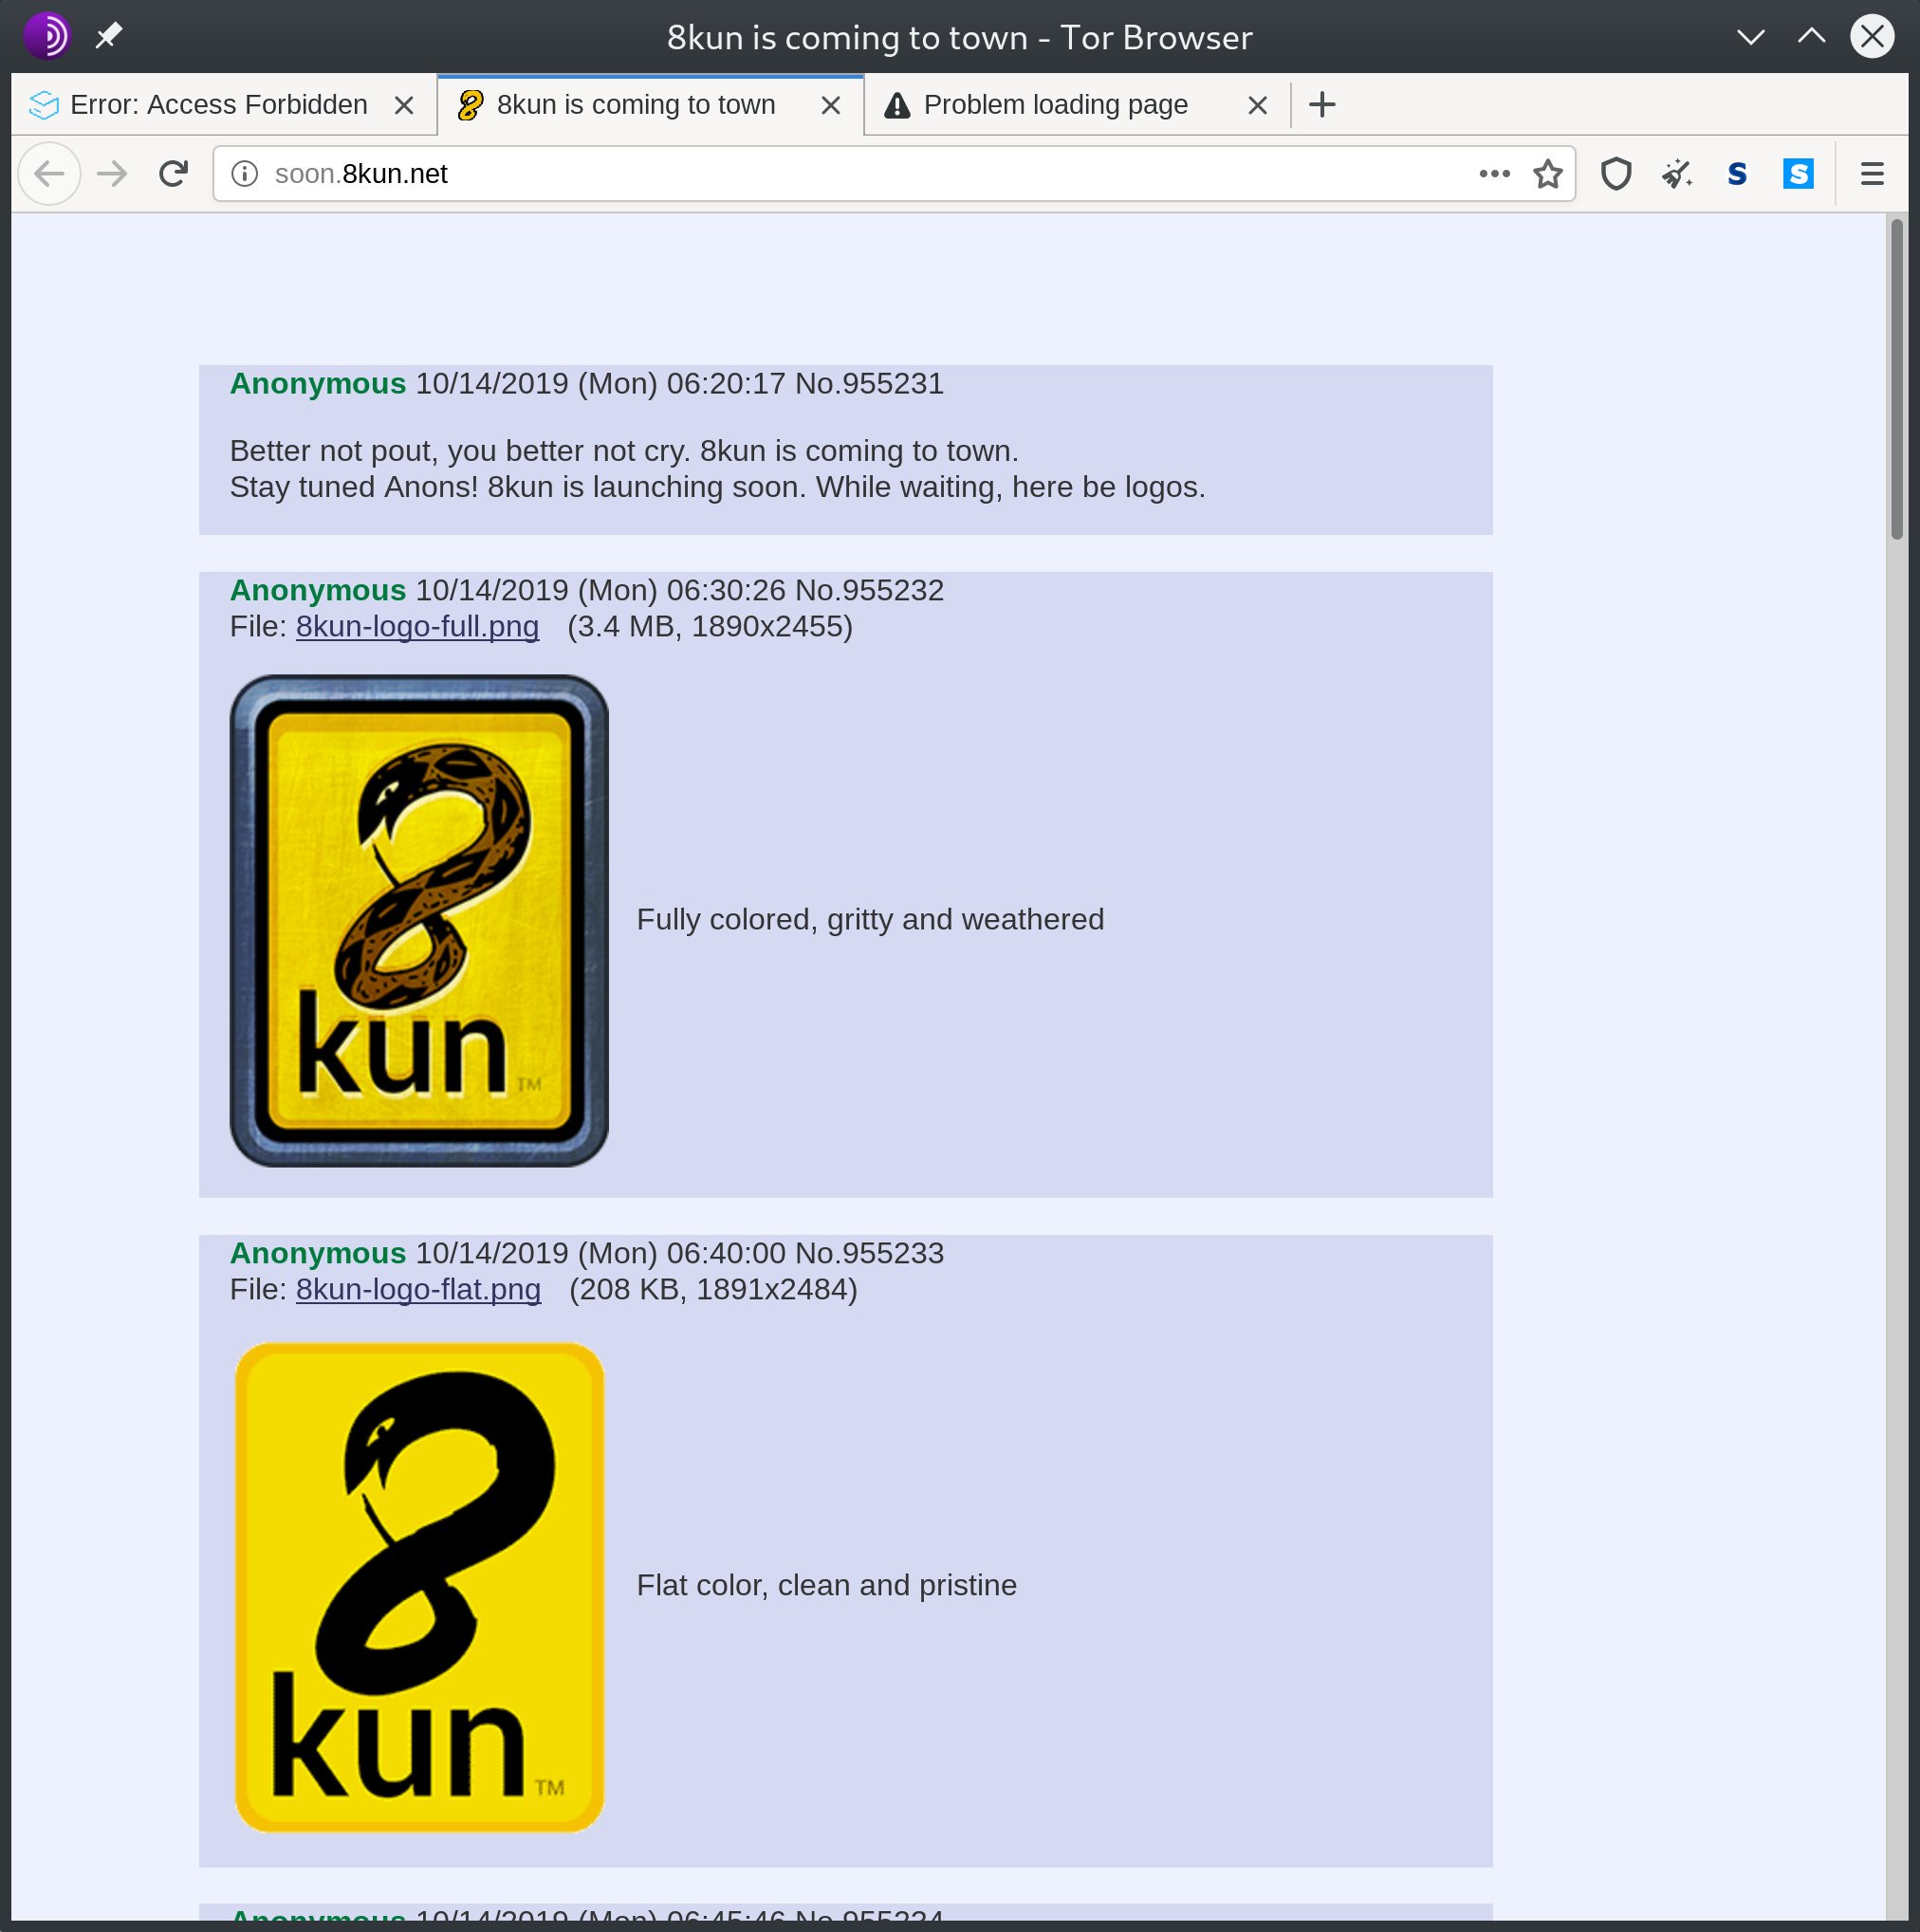This screenshot has height=1932, width=1920.
Task: Open site information icon in address bar
Action: [244, 174]
